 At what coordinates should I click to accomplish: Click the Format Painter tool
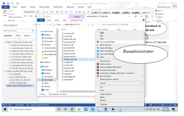click(16, 17)
